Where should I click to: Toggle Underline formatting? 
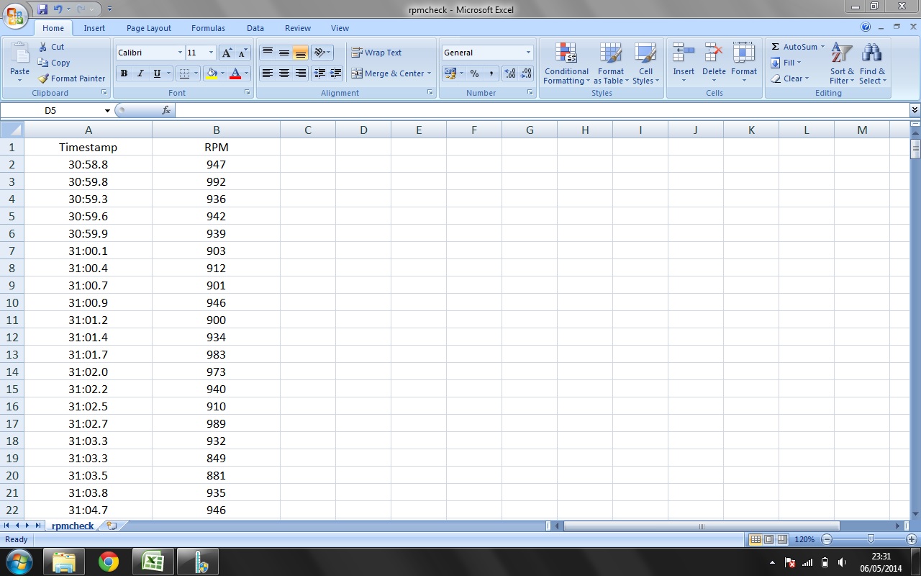157,73
